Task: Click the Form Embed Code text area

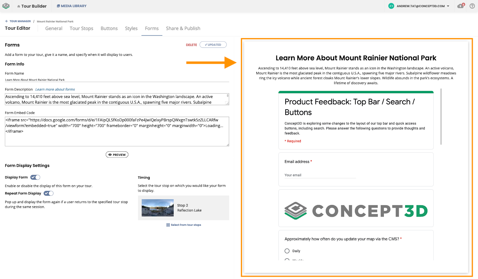Action: coord(117,131)
